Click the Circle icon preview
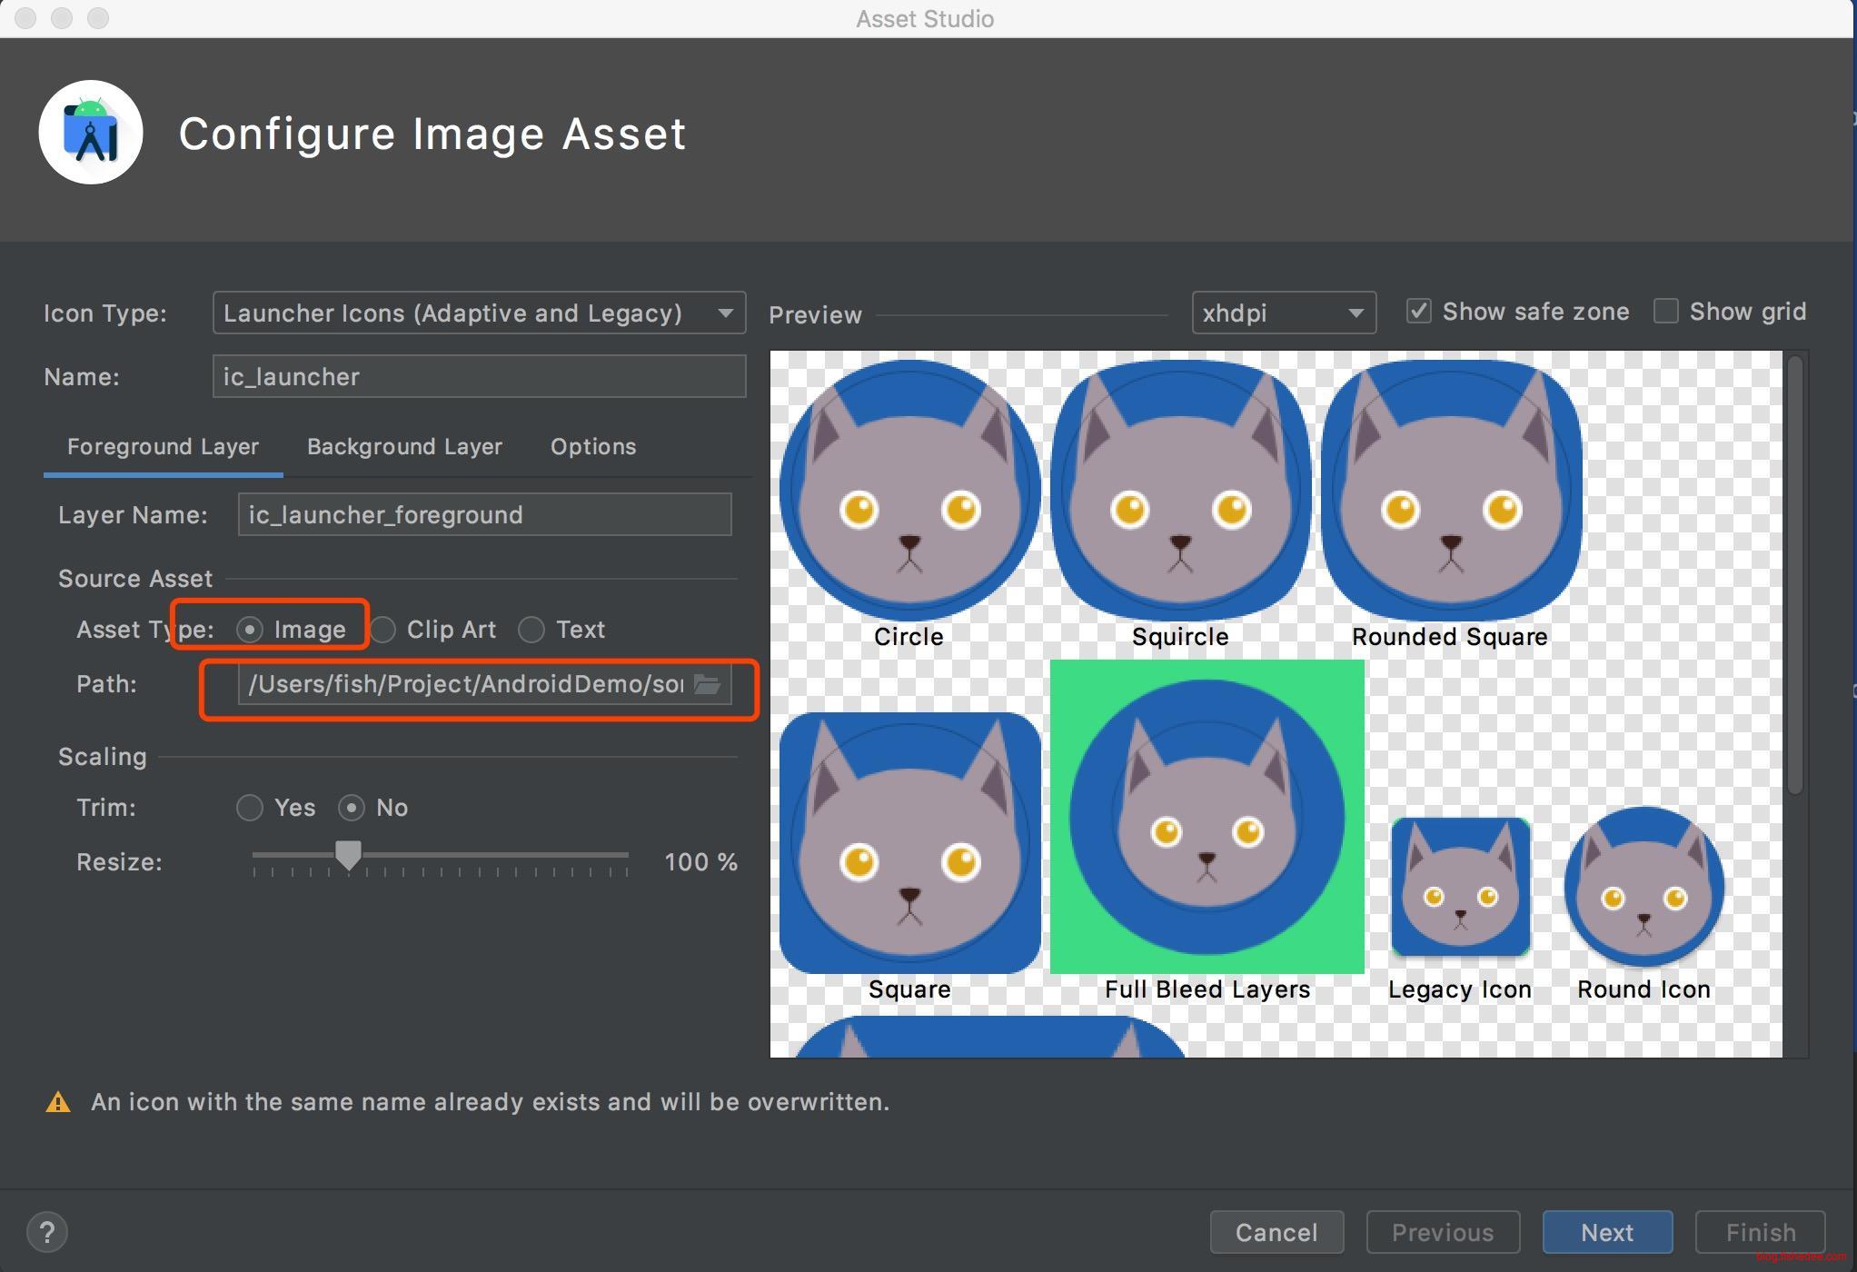 pos(909,491)
